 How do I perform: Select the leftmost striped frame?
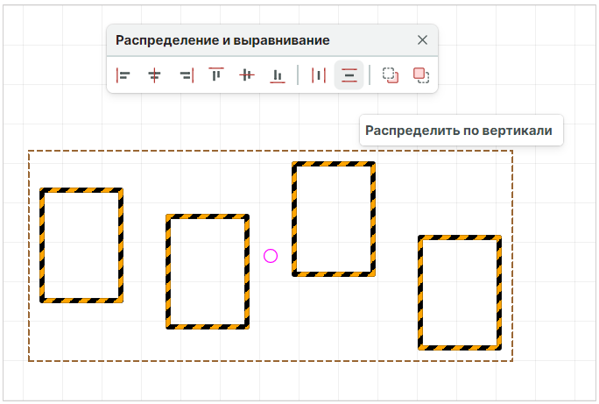pos(81,245)
